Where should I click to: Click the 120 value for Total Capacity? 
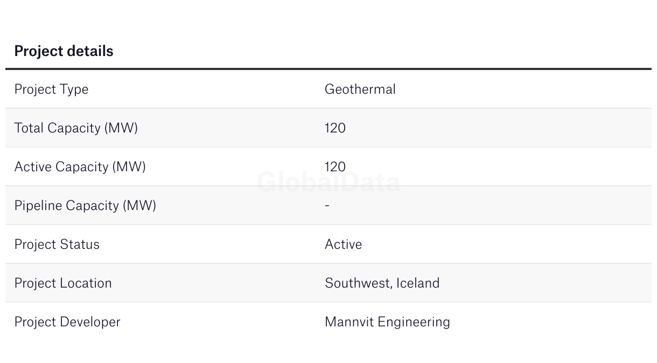(335, 128)
